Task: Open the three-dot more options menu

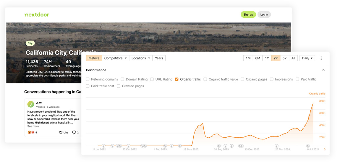Action: 321,58
